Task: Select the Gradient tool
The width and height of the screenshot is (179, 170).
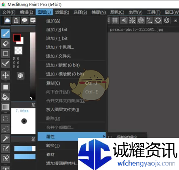Action: tap(6, 107)
